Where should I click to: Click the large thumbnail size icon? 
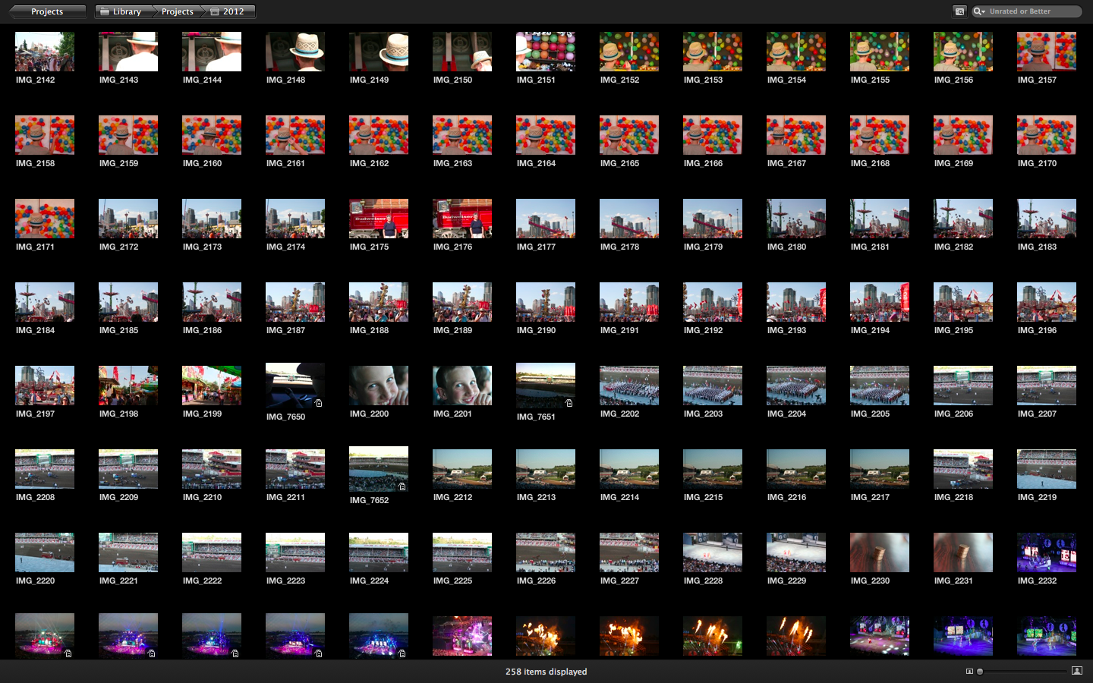1076,671
